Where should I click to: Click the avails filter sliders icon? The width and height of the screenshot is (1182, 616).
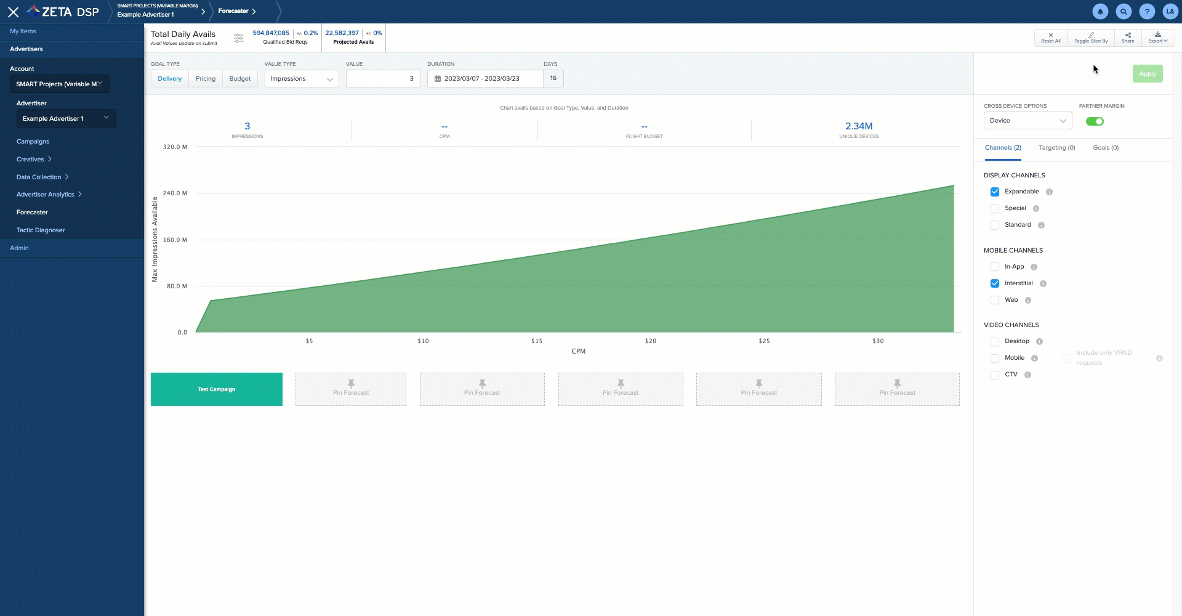[239, 38]
